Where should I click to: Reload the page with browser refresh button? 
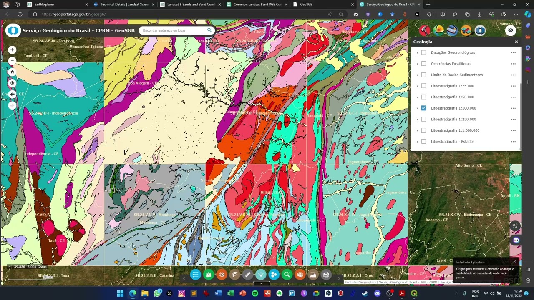pyautogui.click(x=20, y=14)
